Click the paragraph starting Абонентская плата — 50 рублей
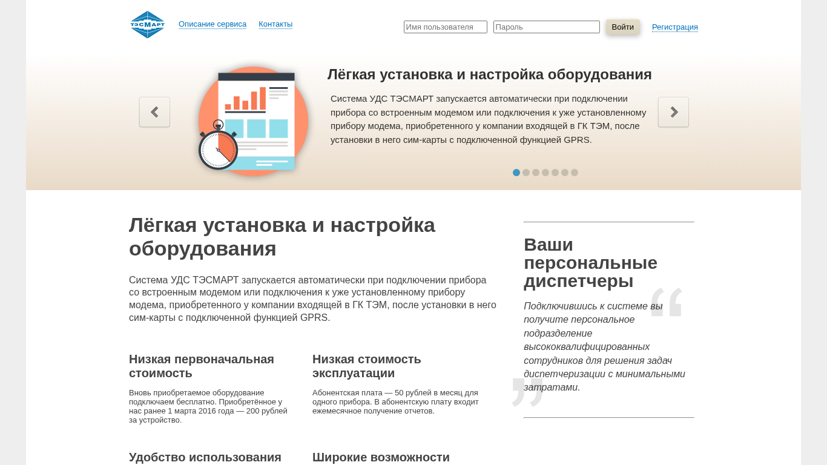This screenshot has height=465, width=827. pyautogui.click(x=396, y=402)
